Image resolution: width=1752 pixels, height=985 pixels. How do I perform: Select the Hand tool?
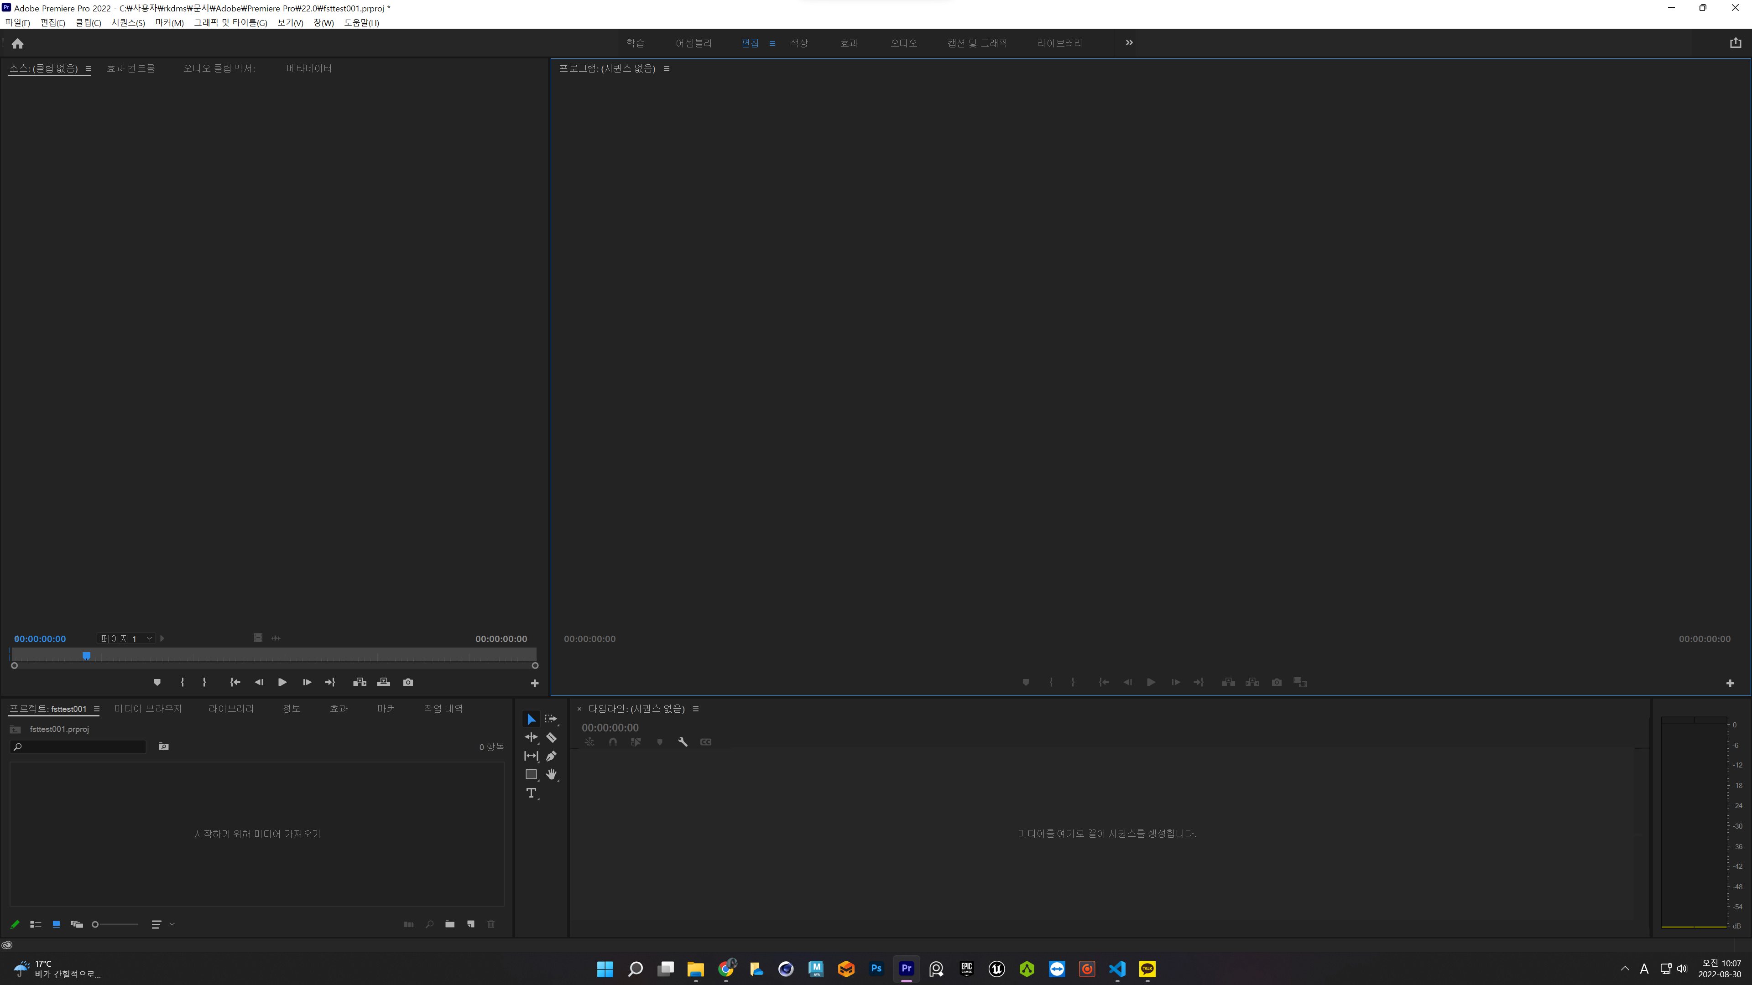tap(551, 774)
